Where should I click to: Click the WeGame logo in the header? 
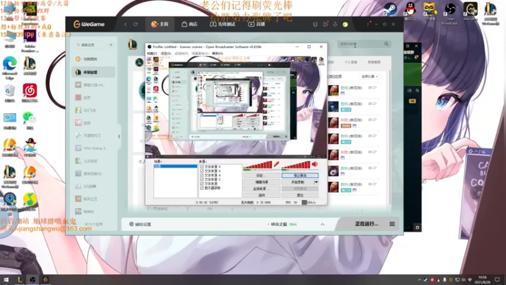[89, 24]
